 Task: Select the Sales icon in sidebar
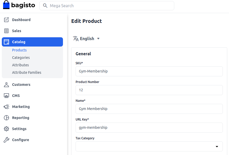(x=6, y=31)
